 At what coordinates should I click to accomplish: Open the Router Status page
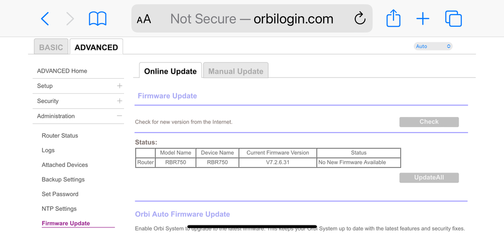click(x=60, y=136)
